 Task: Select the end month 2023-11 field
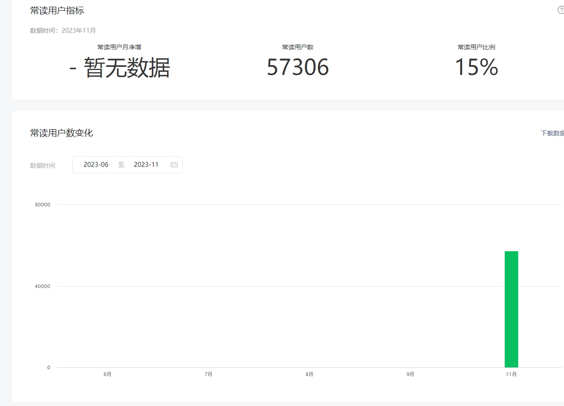pos(146,165)
